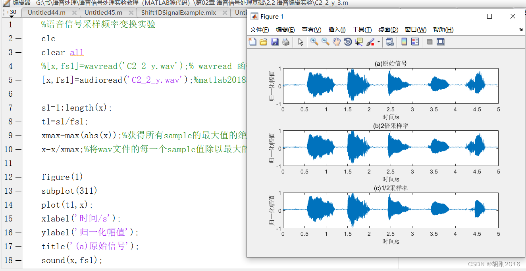Click the plot title (b)2倍采样率
The height and width of the screenshot is (271, 526).
pos(391,126)
